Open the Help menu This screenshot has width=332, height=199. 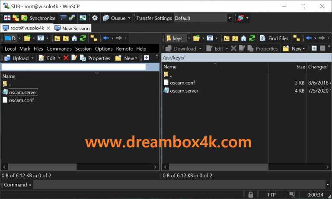pyautogui.click(x=141, y=49)
